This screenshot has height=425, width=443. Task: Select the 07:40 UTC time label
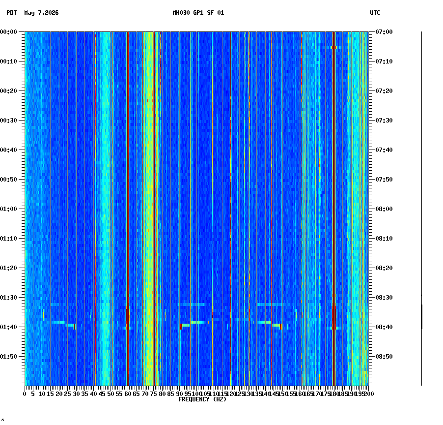[384, 150]
